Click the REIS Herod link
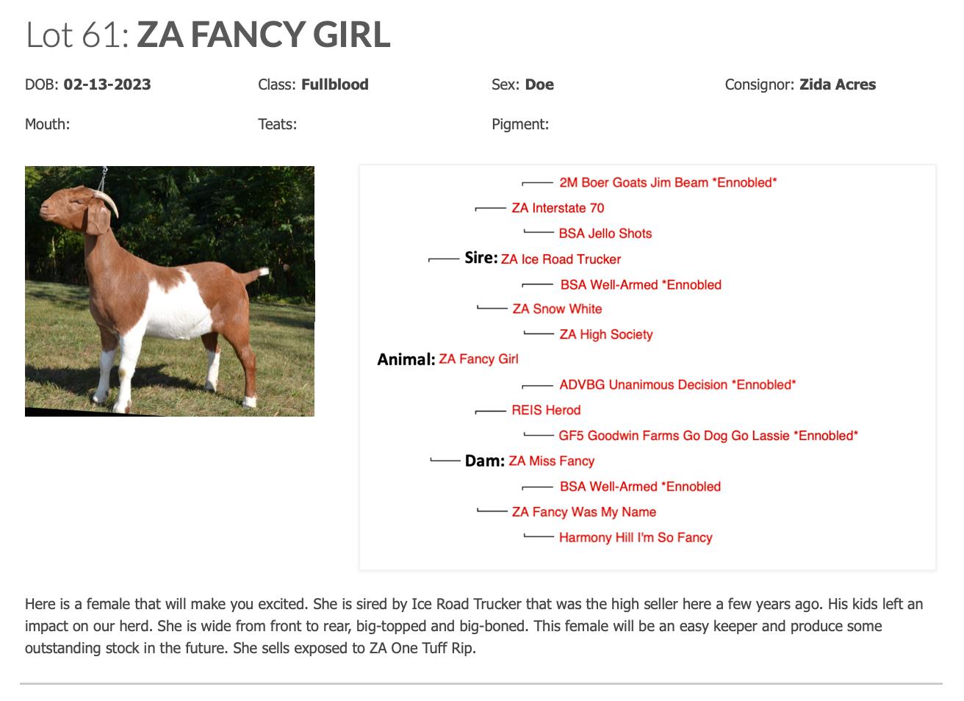 tap(546, 410)
